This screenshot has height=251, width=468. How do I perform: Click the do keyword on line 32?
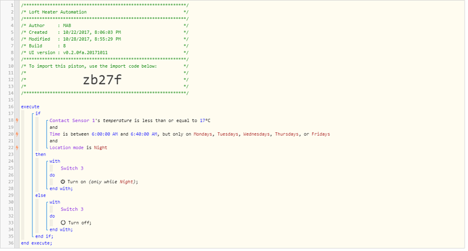coord(52,216)
